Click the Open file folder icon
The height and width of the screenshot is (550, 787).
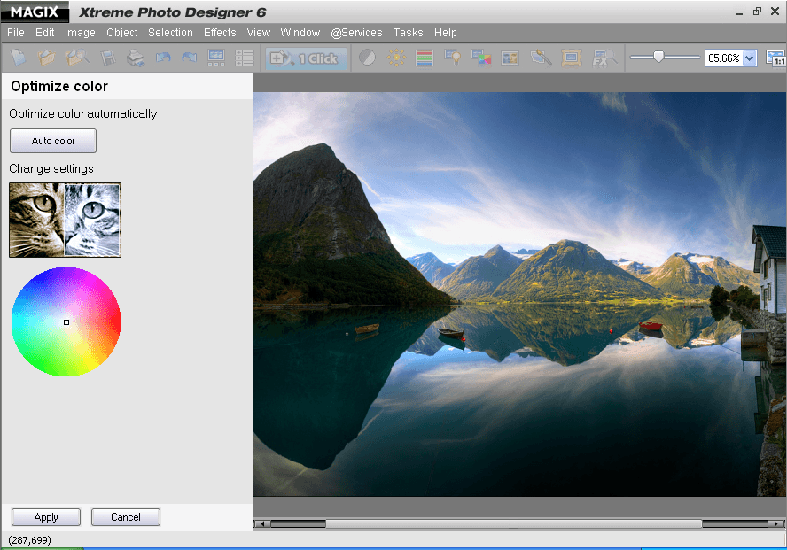tap(47, 57)
